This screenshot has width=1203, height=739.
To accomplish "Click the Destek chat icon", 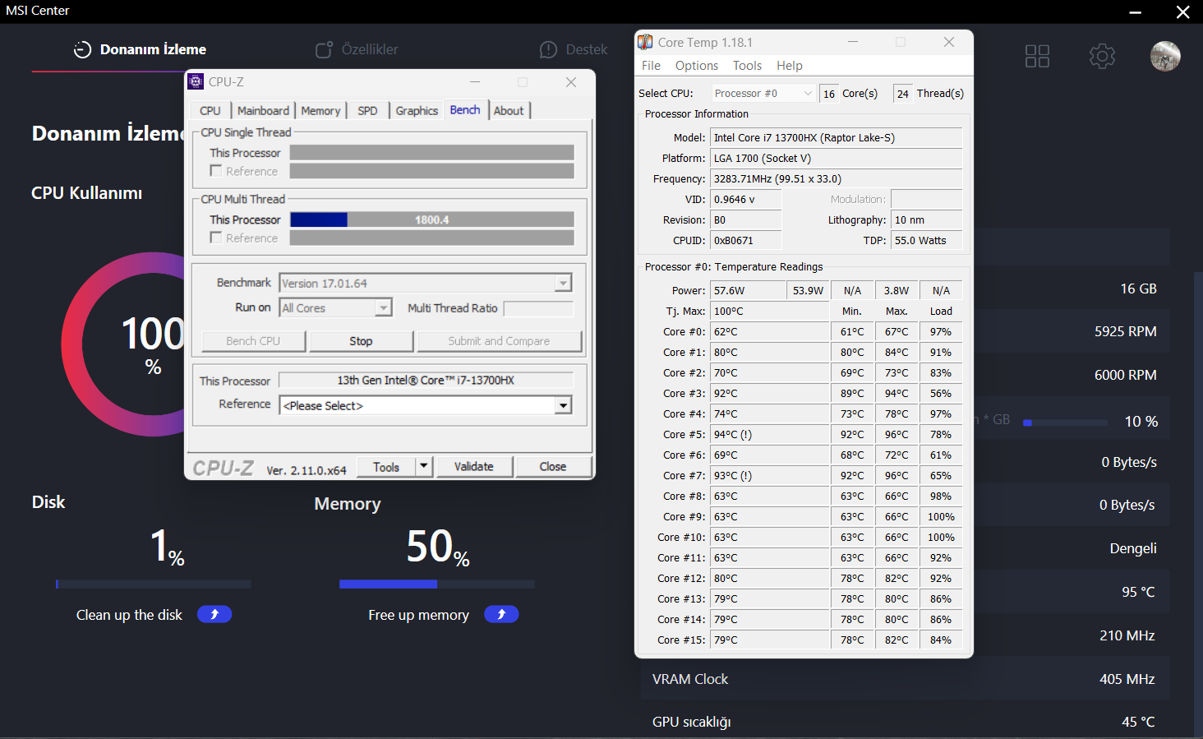I will pyautogui.click(x=548, y=49).
